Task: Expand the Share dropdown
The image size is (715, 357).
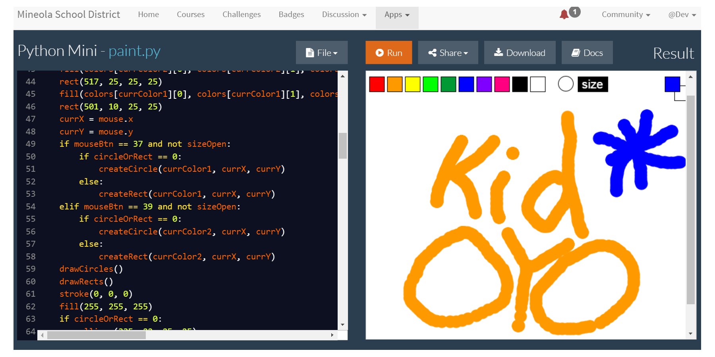Action: (448, 52)
